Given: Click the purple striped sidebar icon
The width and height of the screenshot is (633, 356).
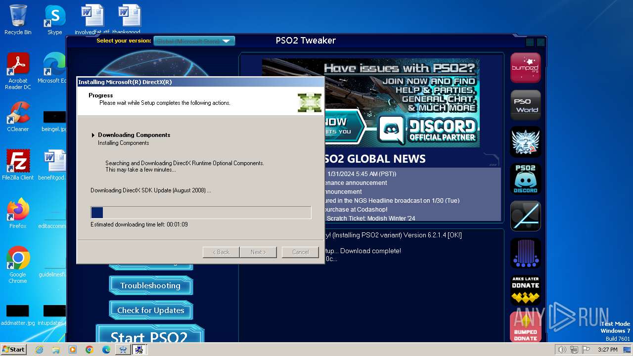Looking at the screenshot, I should coord(525,253).
